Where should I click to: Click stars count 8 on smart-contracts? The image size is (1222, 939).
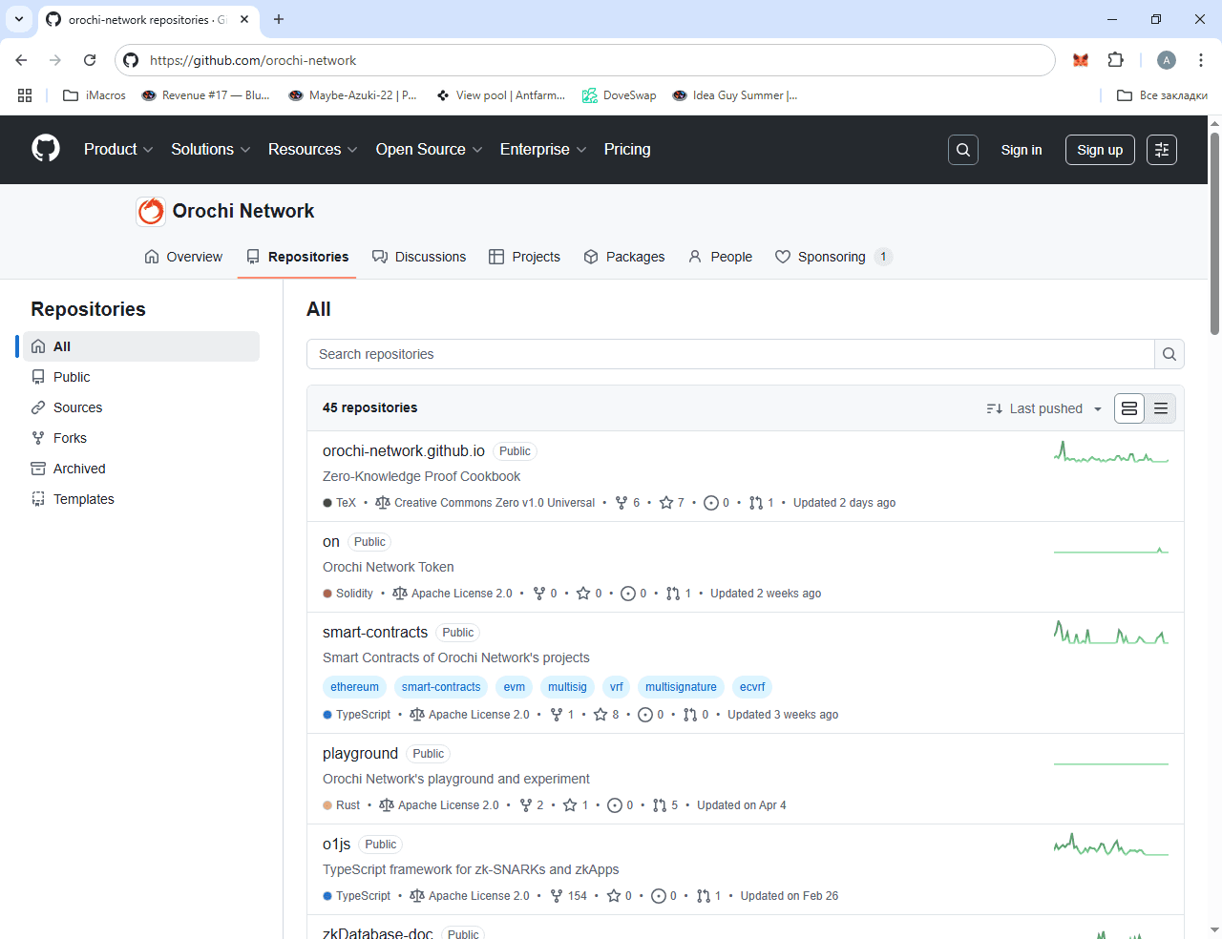pyautogui.click(x=607, y=715)
